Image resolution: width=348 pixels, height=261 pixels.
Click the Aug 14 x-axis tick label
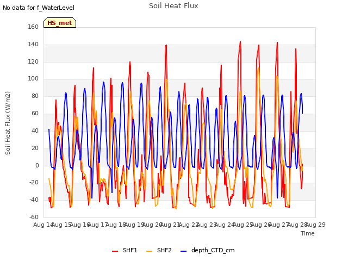43,225
